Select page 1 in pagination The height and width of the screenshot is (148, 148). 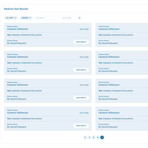coord(89,137)
